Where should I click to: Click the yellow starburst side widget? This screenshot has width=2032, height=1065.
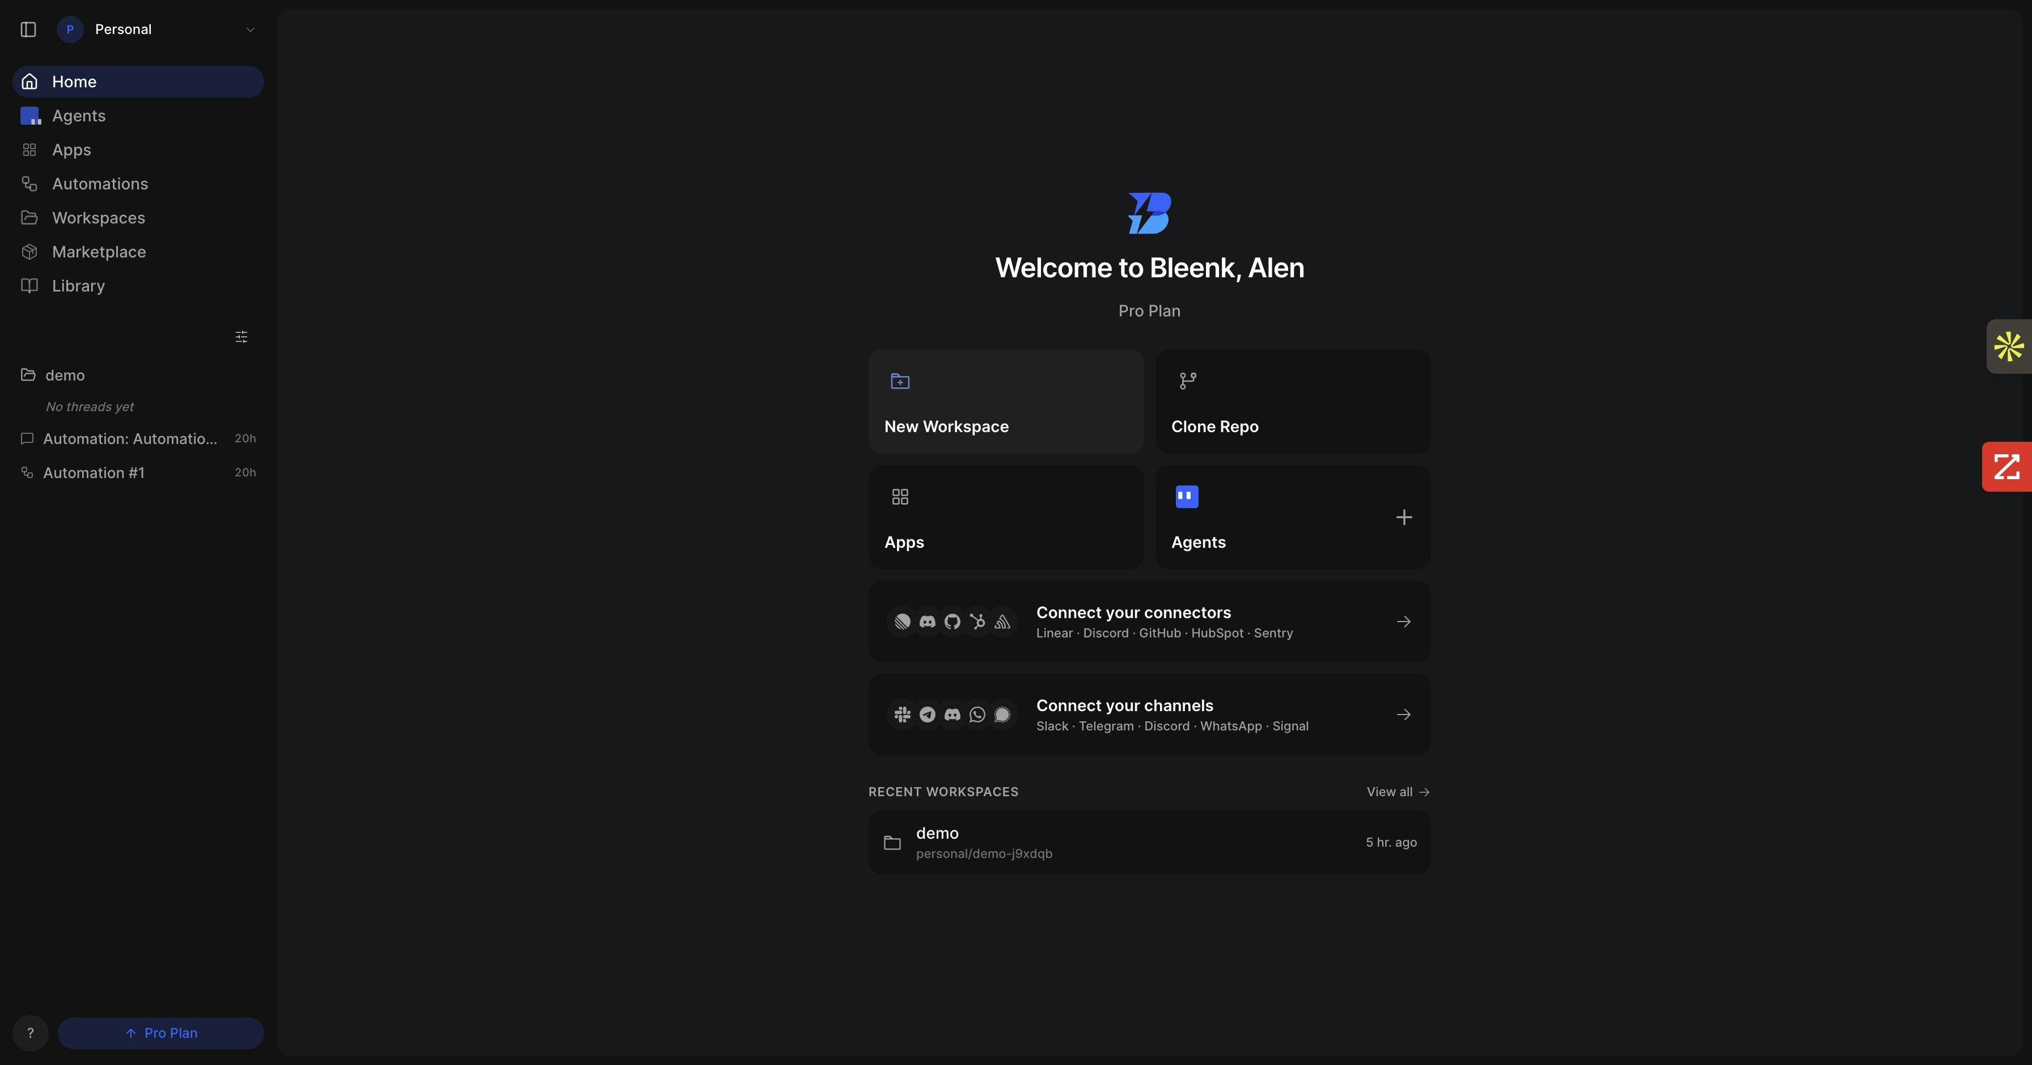coord(2008,346)
